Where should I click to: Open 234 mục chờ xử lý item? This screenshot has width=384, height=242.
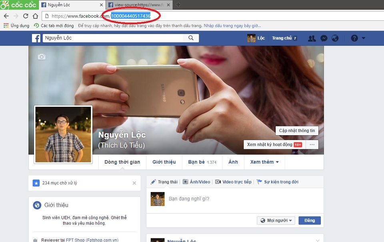pos(60,183)
